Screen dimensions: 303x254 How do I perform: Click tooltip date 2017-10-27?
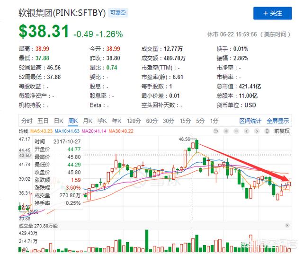(67, 141)
